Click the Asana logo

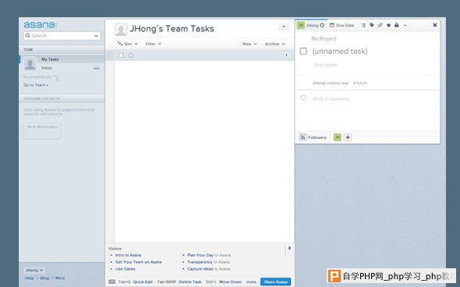[x=40, y=25]
